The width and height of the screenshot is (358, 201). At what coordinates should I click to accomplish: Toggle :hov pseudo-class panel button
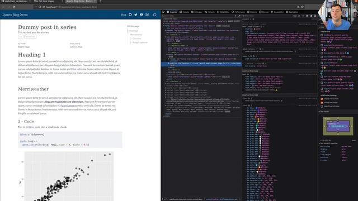tap(295, 16)
